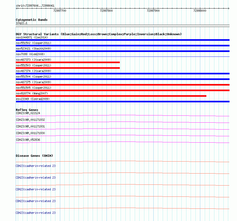
Task: Click the magenta line under CDH23|NM_001171930
Action: point(122,136)
